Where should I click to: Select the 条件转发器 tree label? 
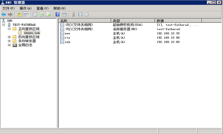(x=27, y=41)
